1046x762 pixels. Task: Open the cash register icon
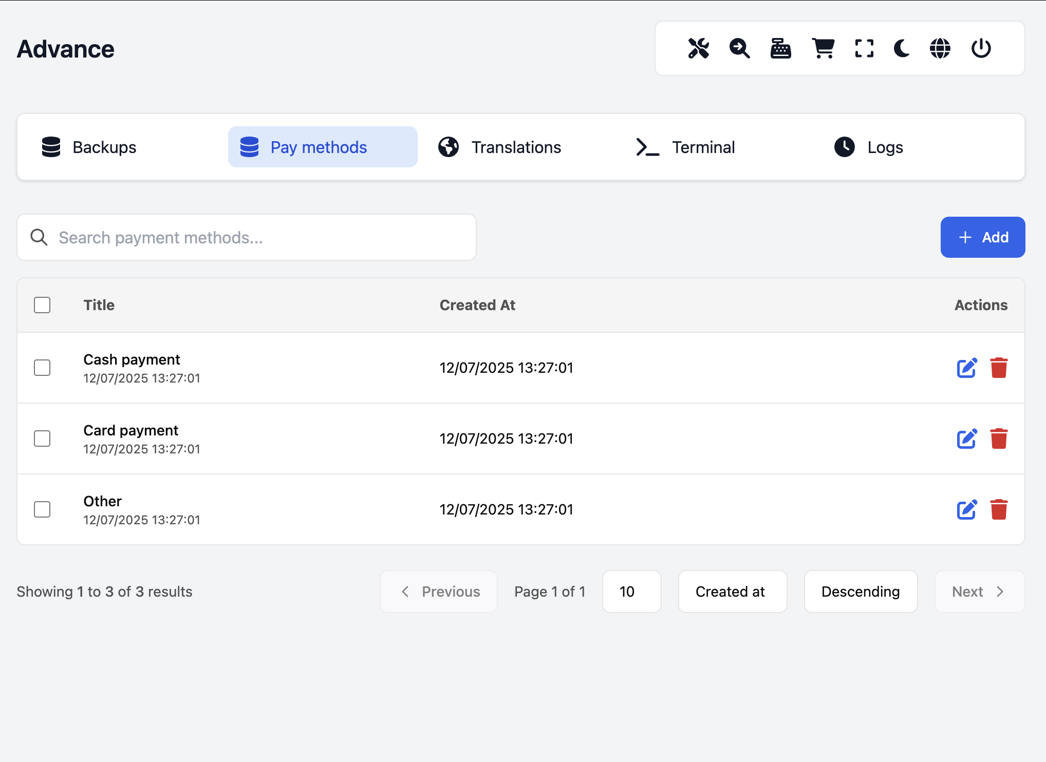[x=780, y=49]
